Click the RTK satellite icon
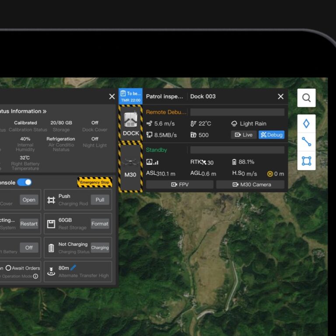Screen dimensions: 336x336 pos(203,162)
